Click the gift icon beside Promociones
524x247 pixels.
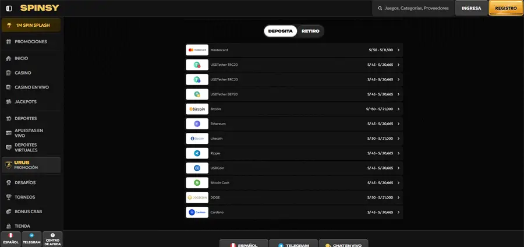pyautogui.click(x=9, y=42)
